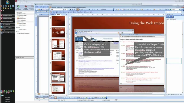This screenshot has height=103, width=184.
Task: Click the 'Type a question for help' field
Action: coord(173,12)
